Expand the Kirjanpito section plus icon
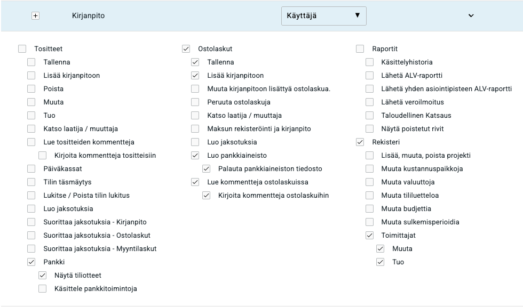 pyautogui.click(x=36, y=16)
